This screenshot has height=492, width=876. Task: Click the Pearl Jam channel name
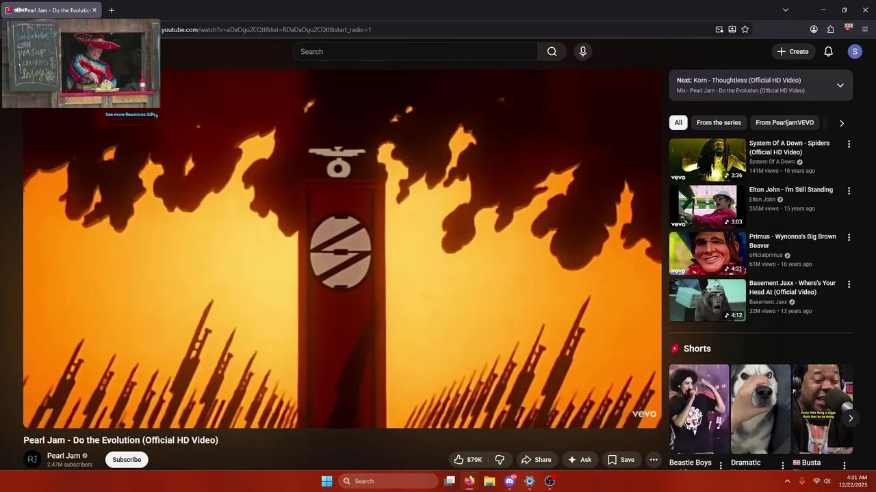(x=64, y=456)
